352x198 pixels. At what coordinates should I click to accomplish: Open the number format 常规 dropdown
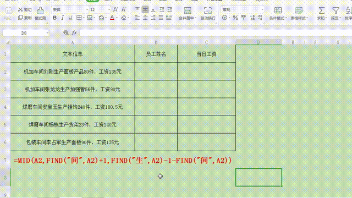point(262,10)
